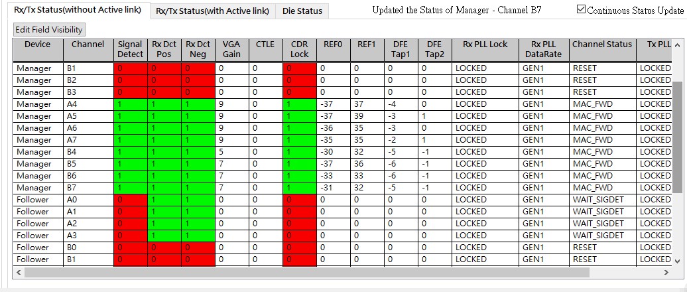Click MAC_FWD status for Manager A4
The image size is (687, 292).
[x=602, y=104]
